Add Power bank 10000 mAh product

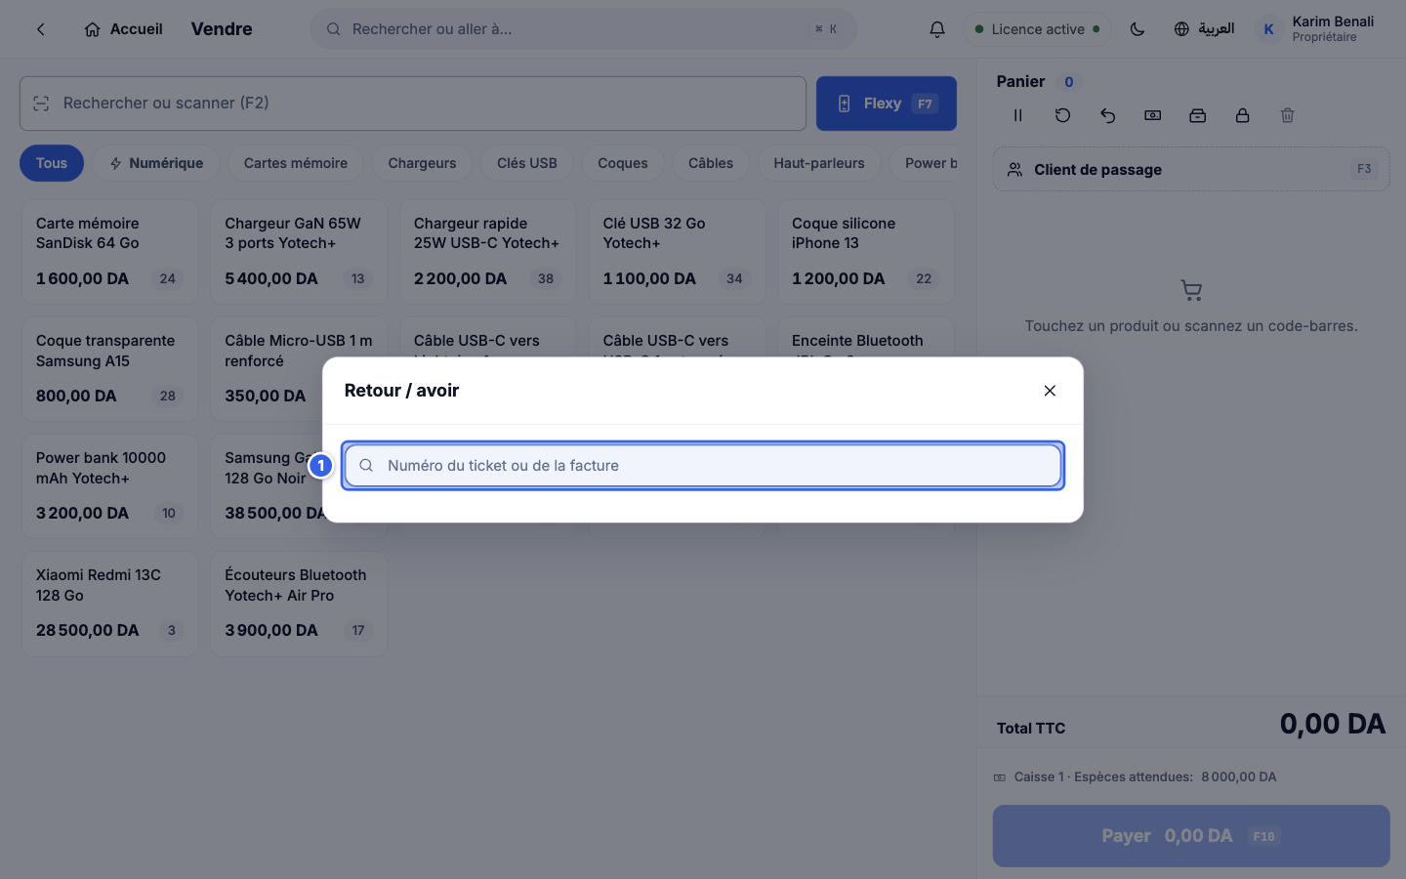109,486
